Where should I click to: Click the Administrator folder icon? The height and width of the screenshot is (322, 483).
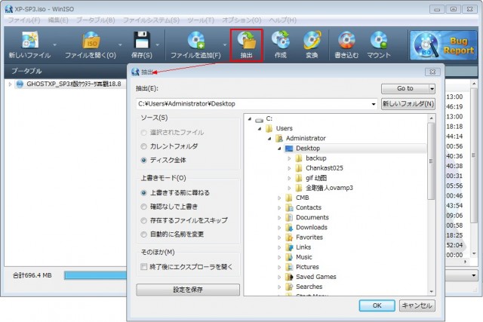coord(279,138)
